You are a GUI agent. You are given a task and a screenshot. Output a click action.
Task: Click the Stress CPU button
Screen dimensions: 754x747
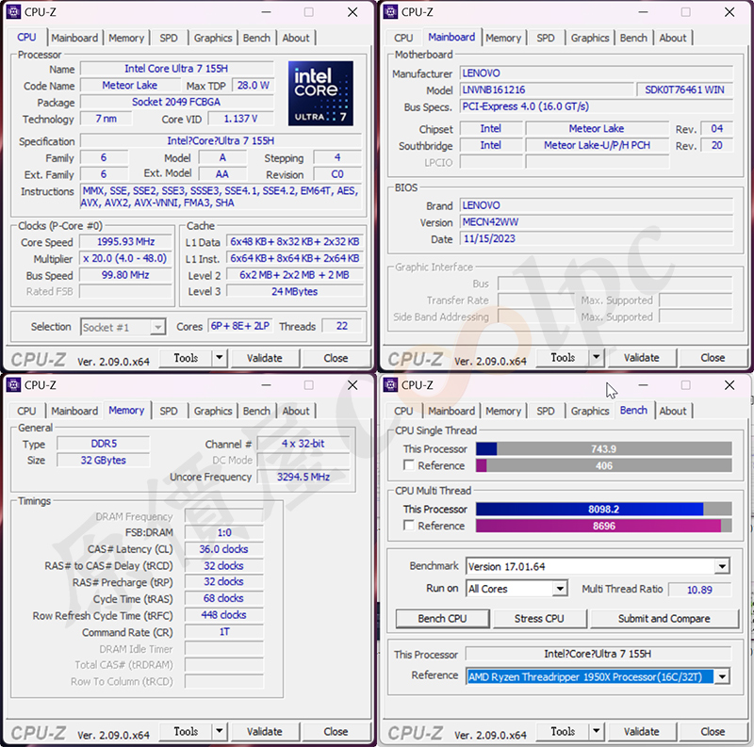click(540, 619)
